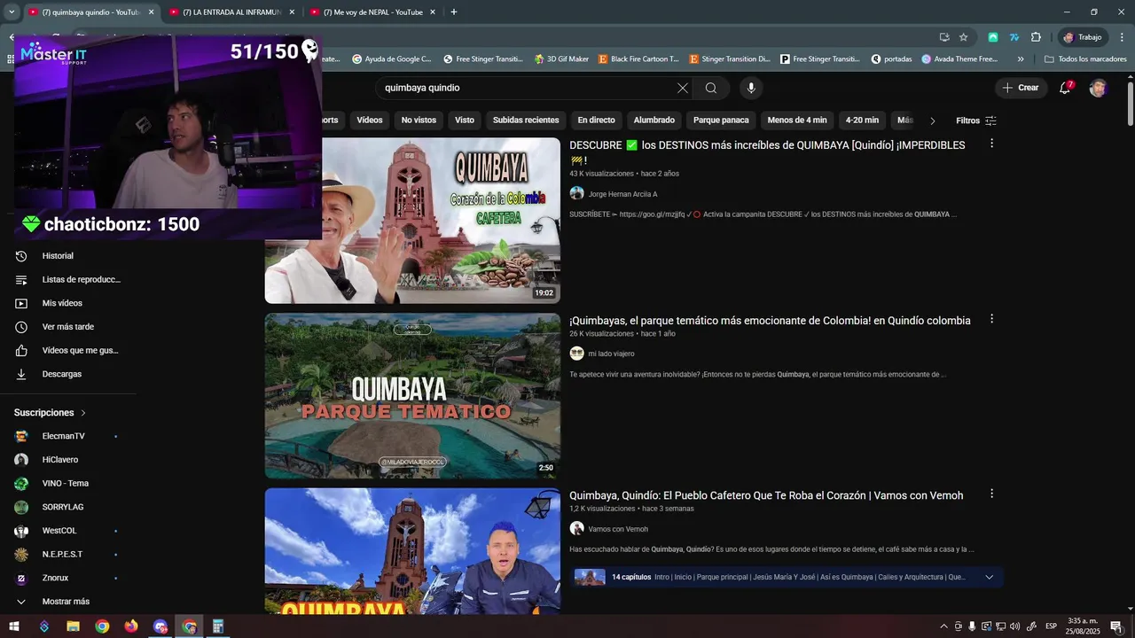Screen dimensions: 1135x638
Task: Open more options for Quimbayas parque temático video
Action: (x=991, y=319)
